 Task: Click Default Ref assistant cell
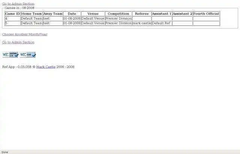click(162, 23)
